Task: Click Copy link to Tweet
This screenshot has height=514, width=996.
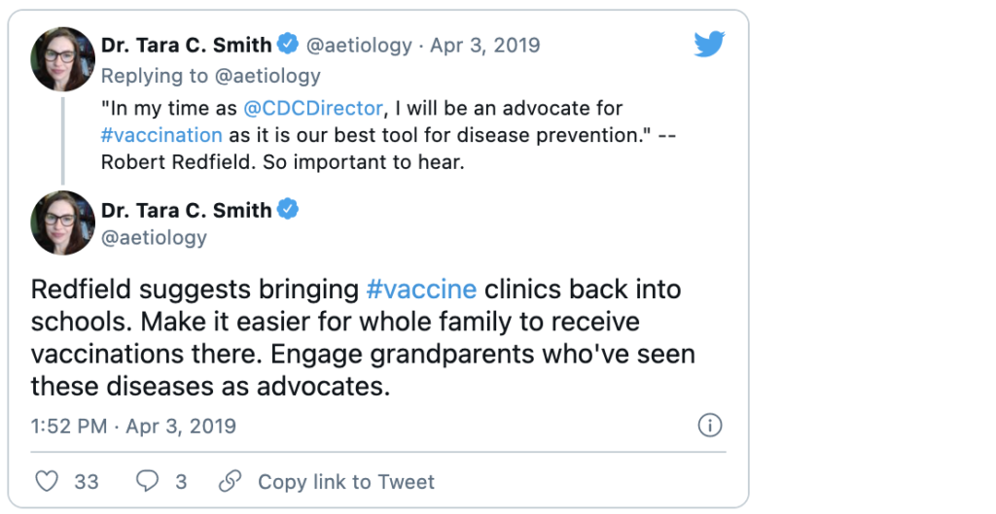Action: pos(345,482)
